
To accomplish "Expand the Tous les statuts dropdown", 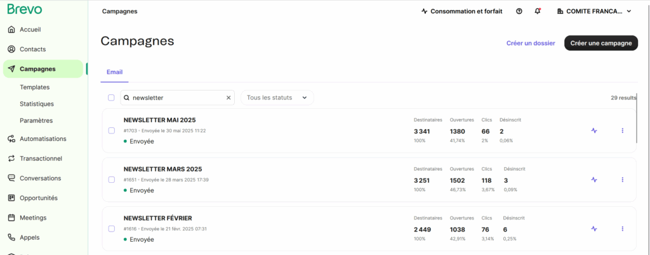I will pos(277,98).
